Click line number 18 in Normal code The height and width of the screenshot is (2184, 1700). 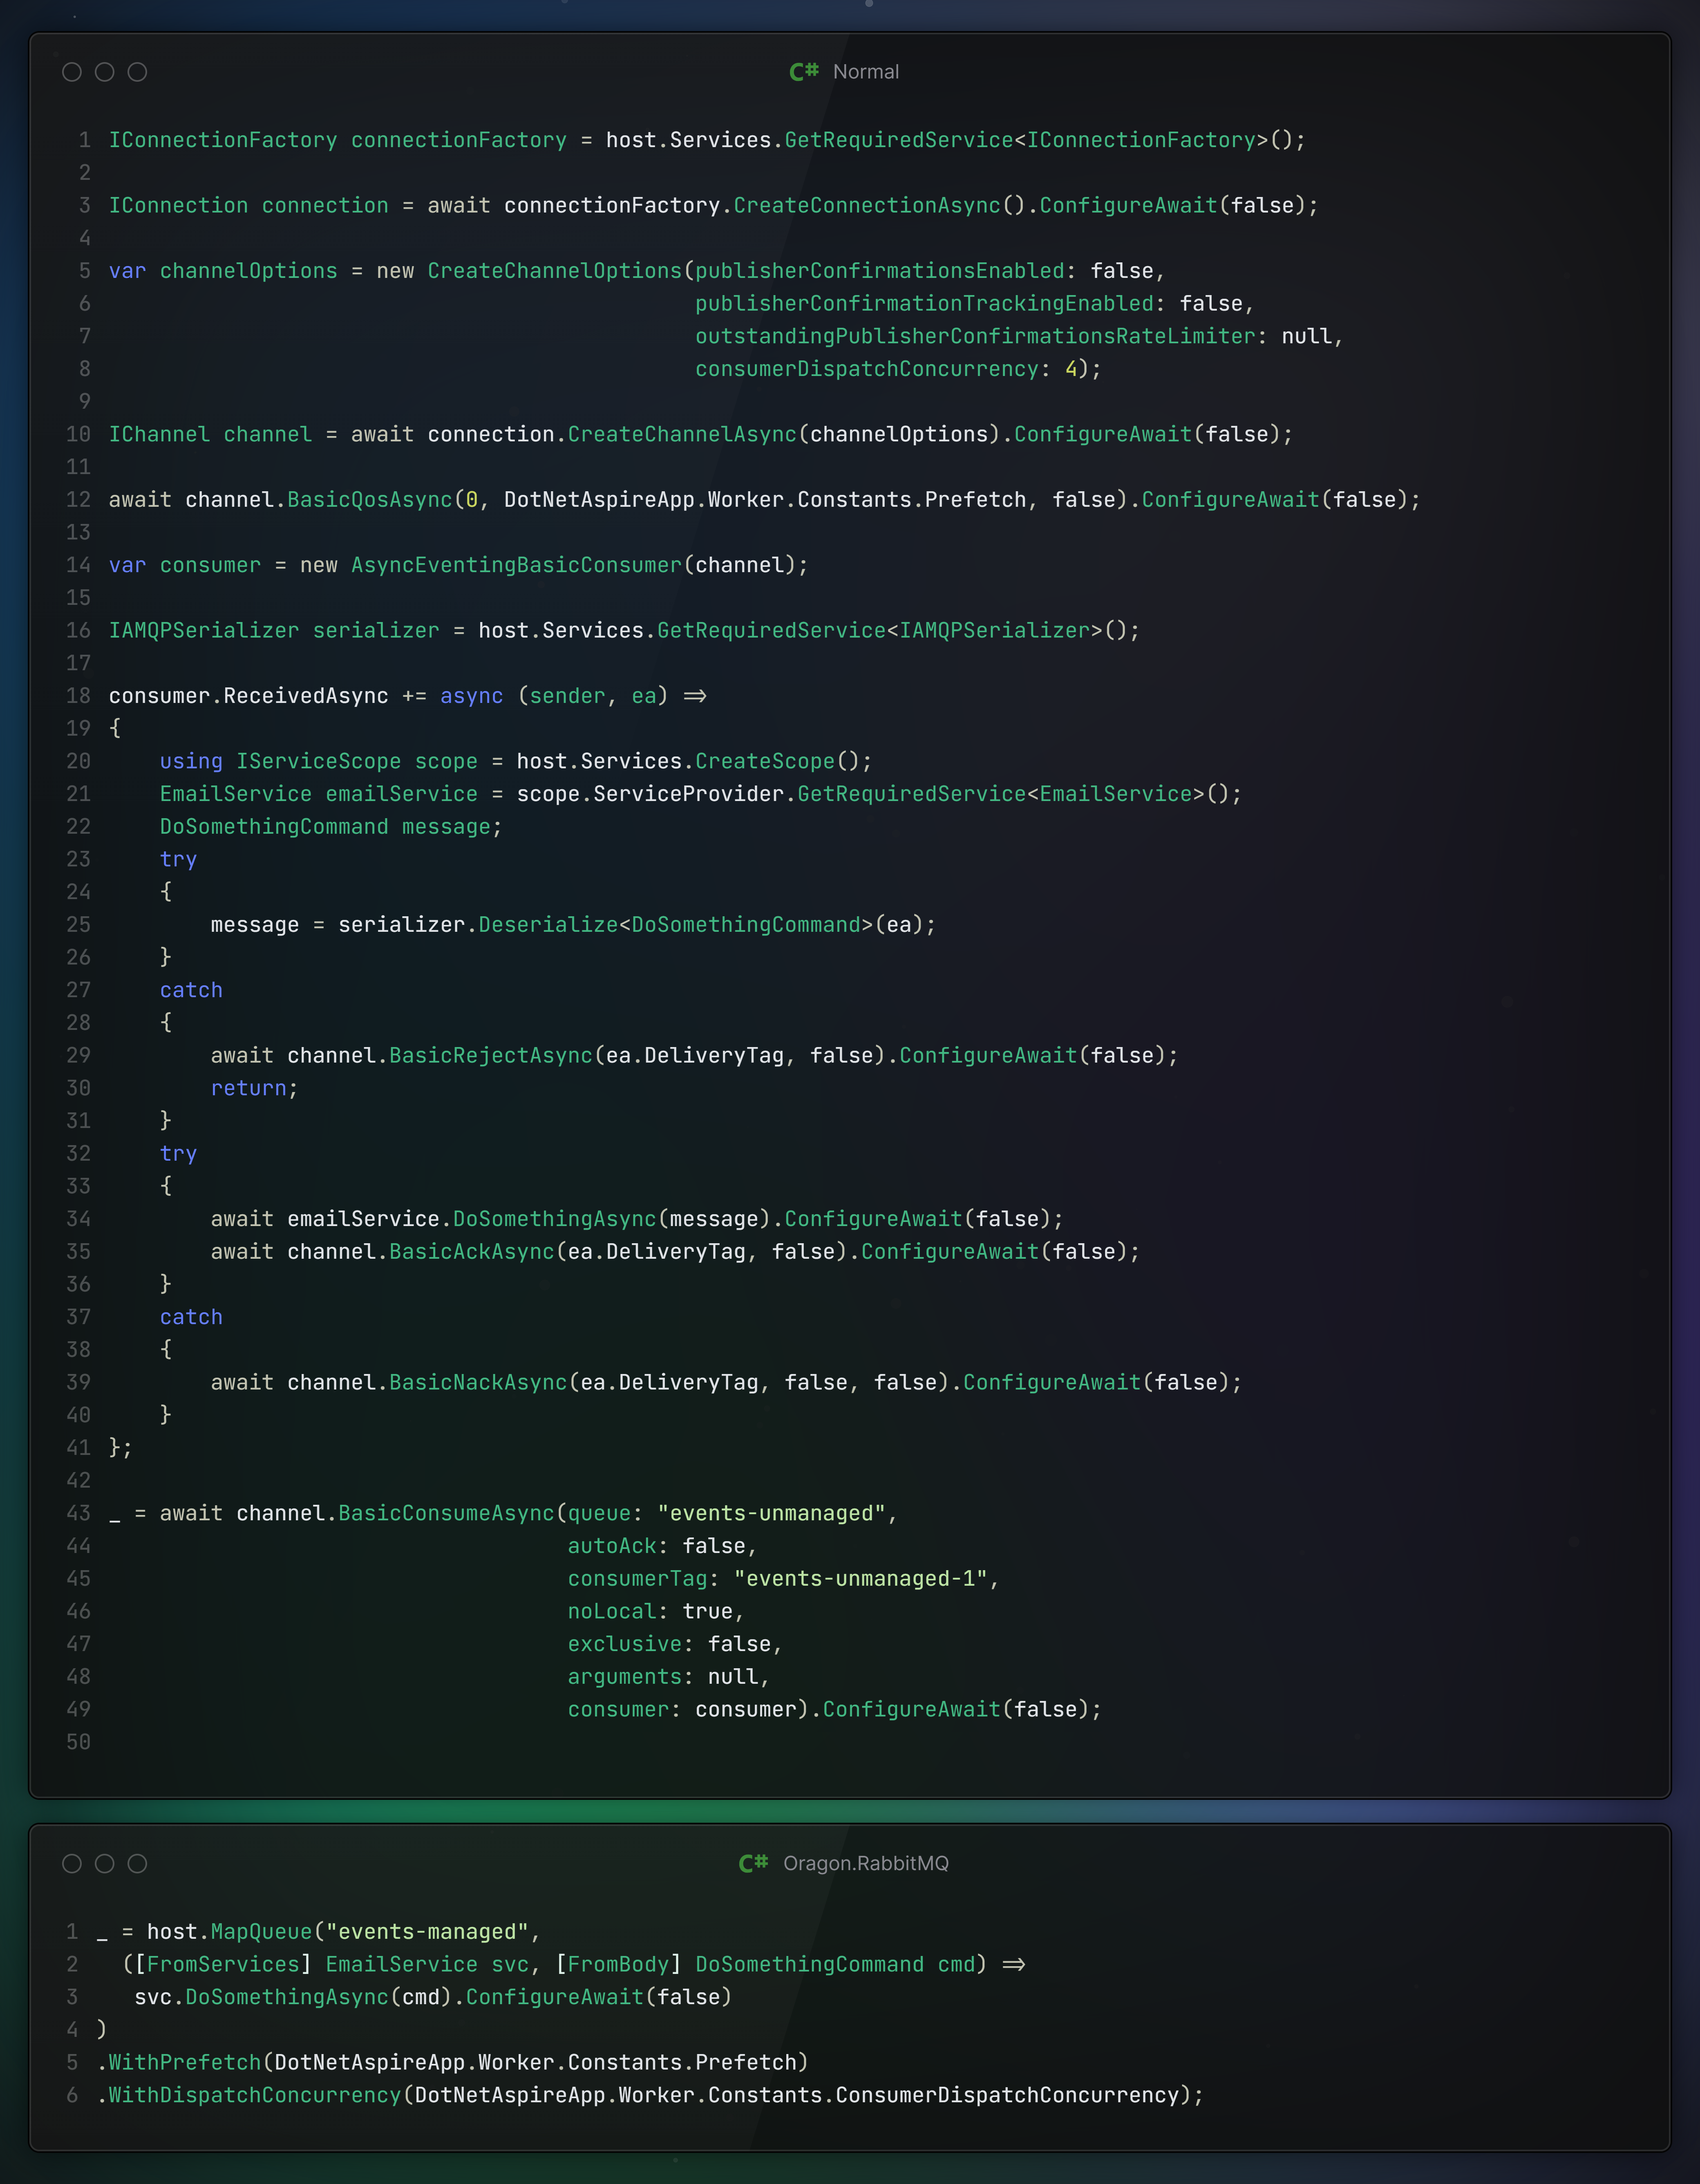point(78,696)
